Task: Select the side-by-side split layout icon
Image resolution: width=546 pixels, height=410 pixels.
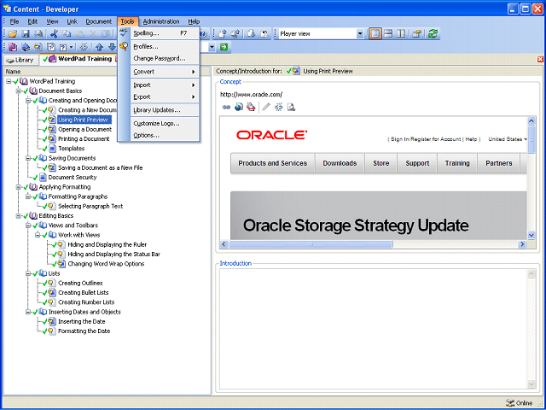Action: [375, 34]
